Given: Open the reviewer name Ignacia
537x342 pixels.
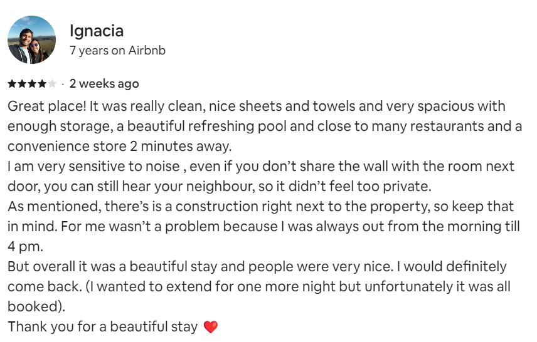Looking at the screenshot, I should pos(96,31).
